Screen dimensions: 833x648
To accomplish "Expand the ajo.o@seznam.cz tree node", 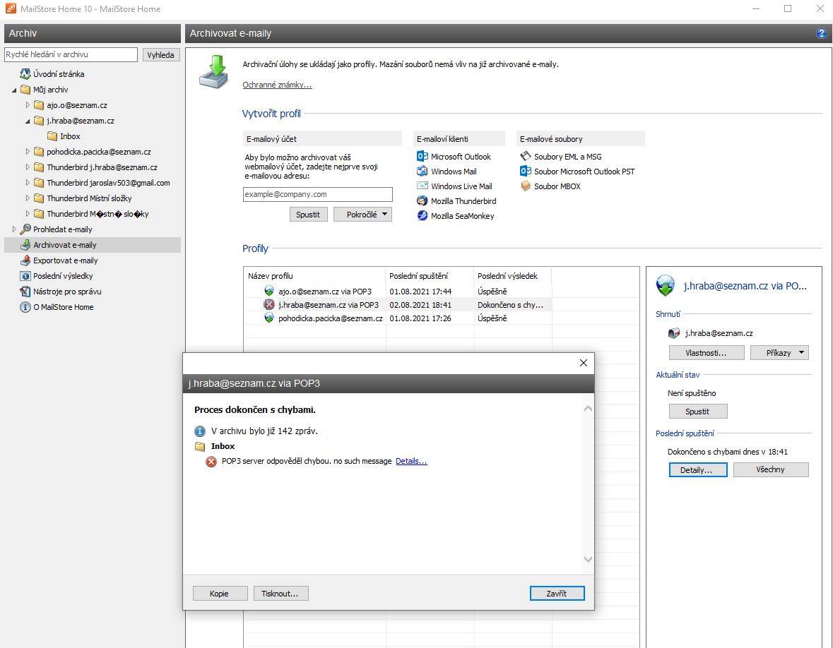I will pyautogui.click(x=28, y=105).
